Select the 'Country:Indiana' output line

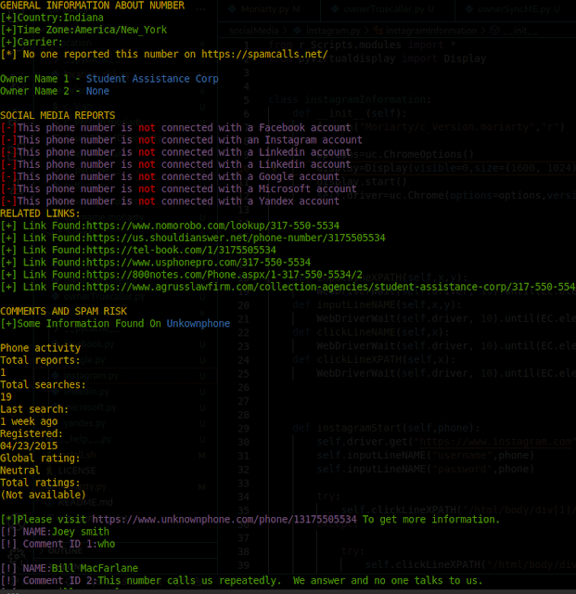tap(52, 18)
